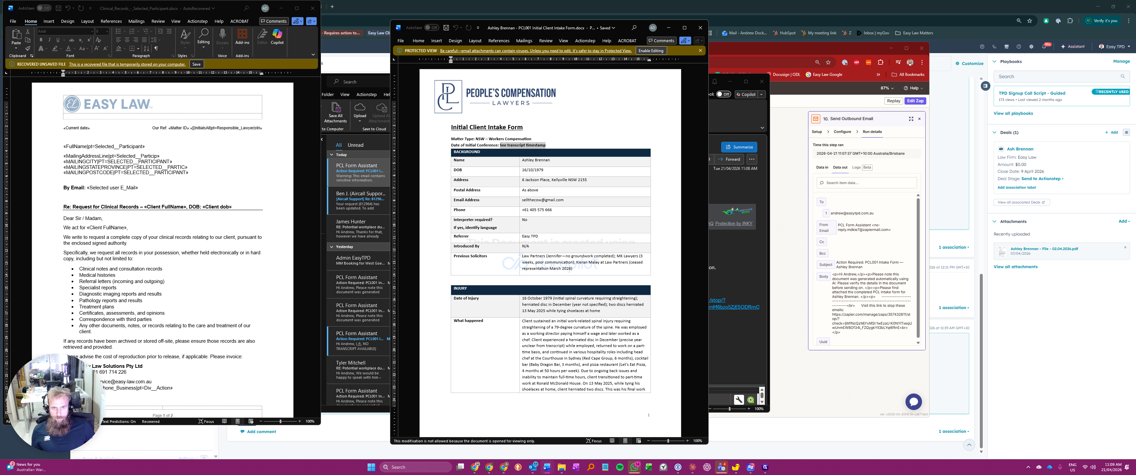Adjust zoom slider in intake form status bar

pos(668,441)
